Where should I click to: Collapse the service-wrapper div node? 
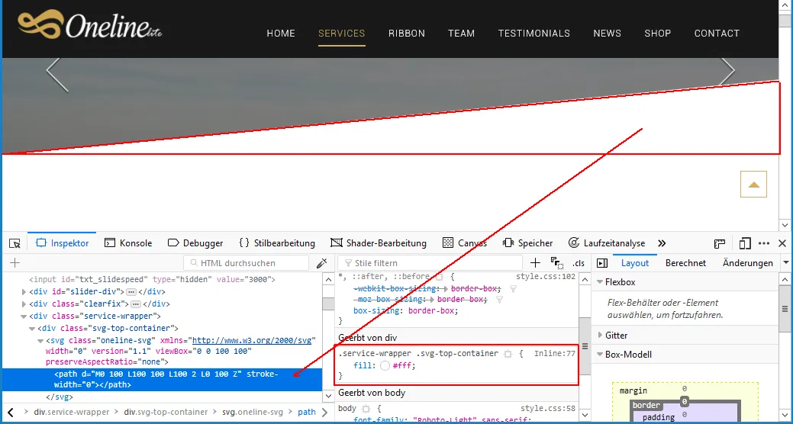[24, 316]
